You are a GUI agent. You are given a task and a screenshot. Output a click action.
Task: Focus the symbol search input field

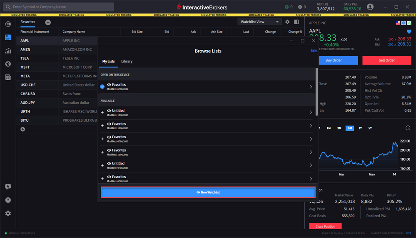59,7
